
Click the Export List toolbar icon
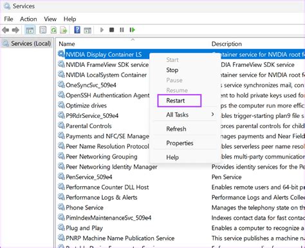pos(64,30)
